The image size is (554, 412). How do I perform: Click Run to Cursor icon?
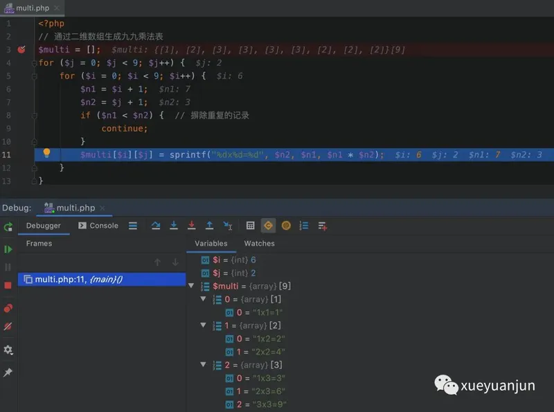coord(228,226)
